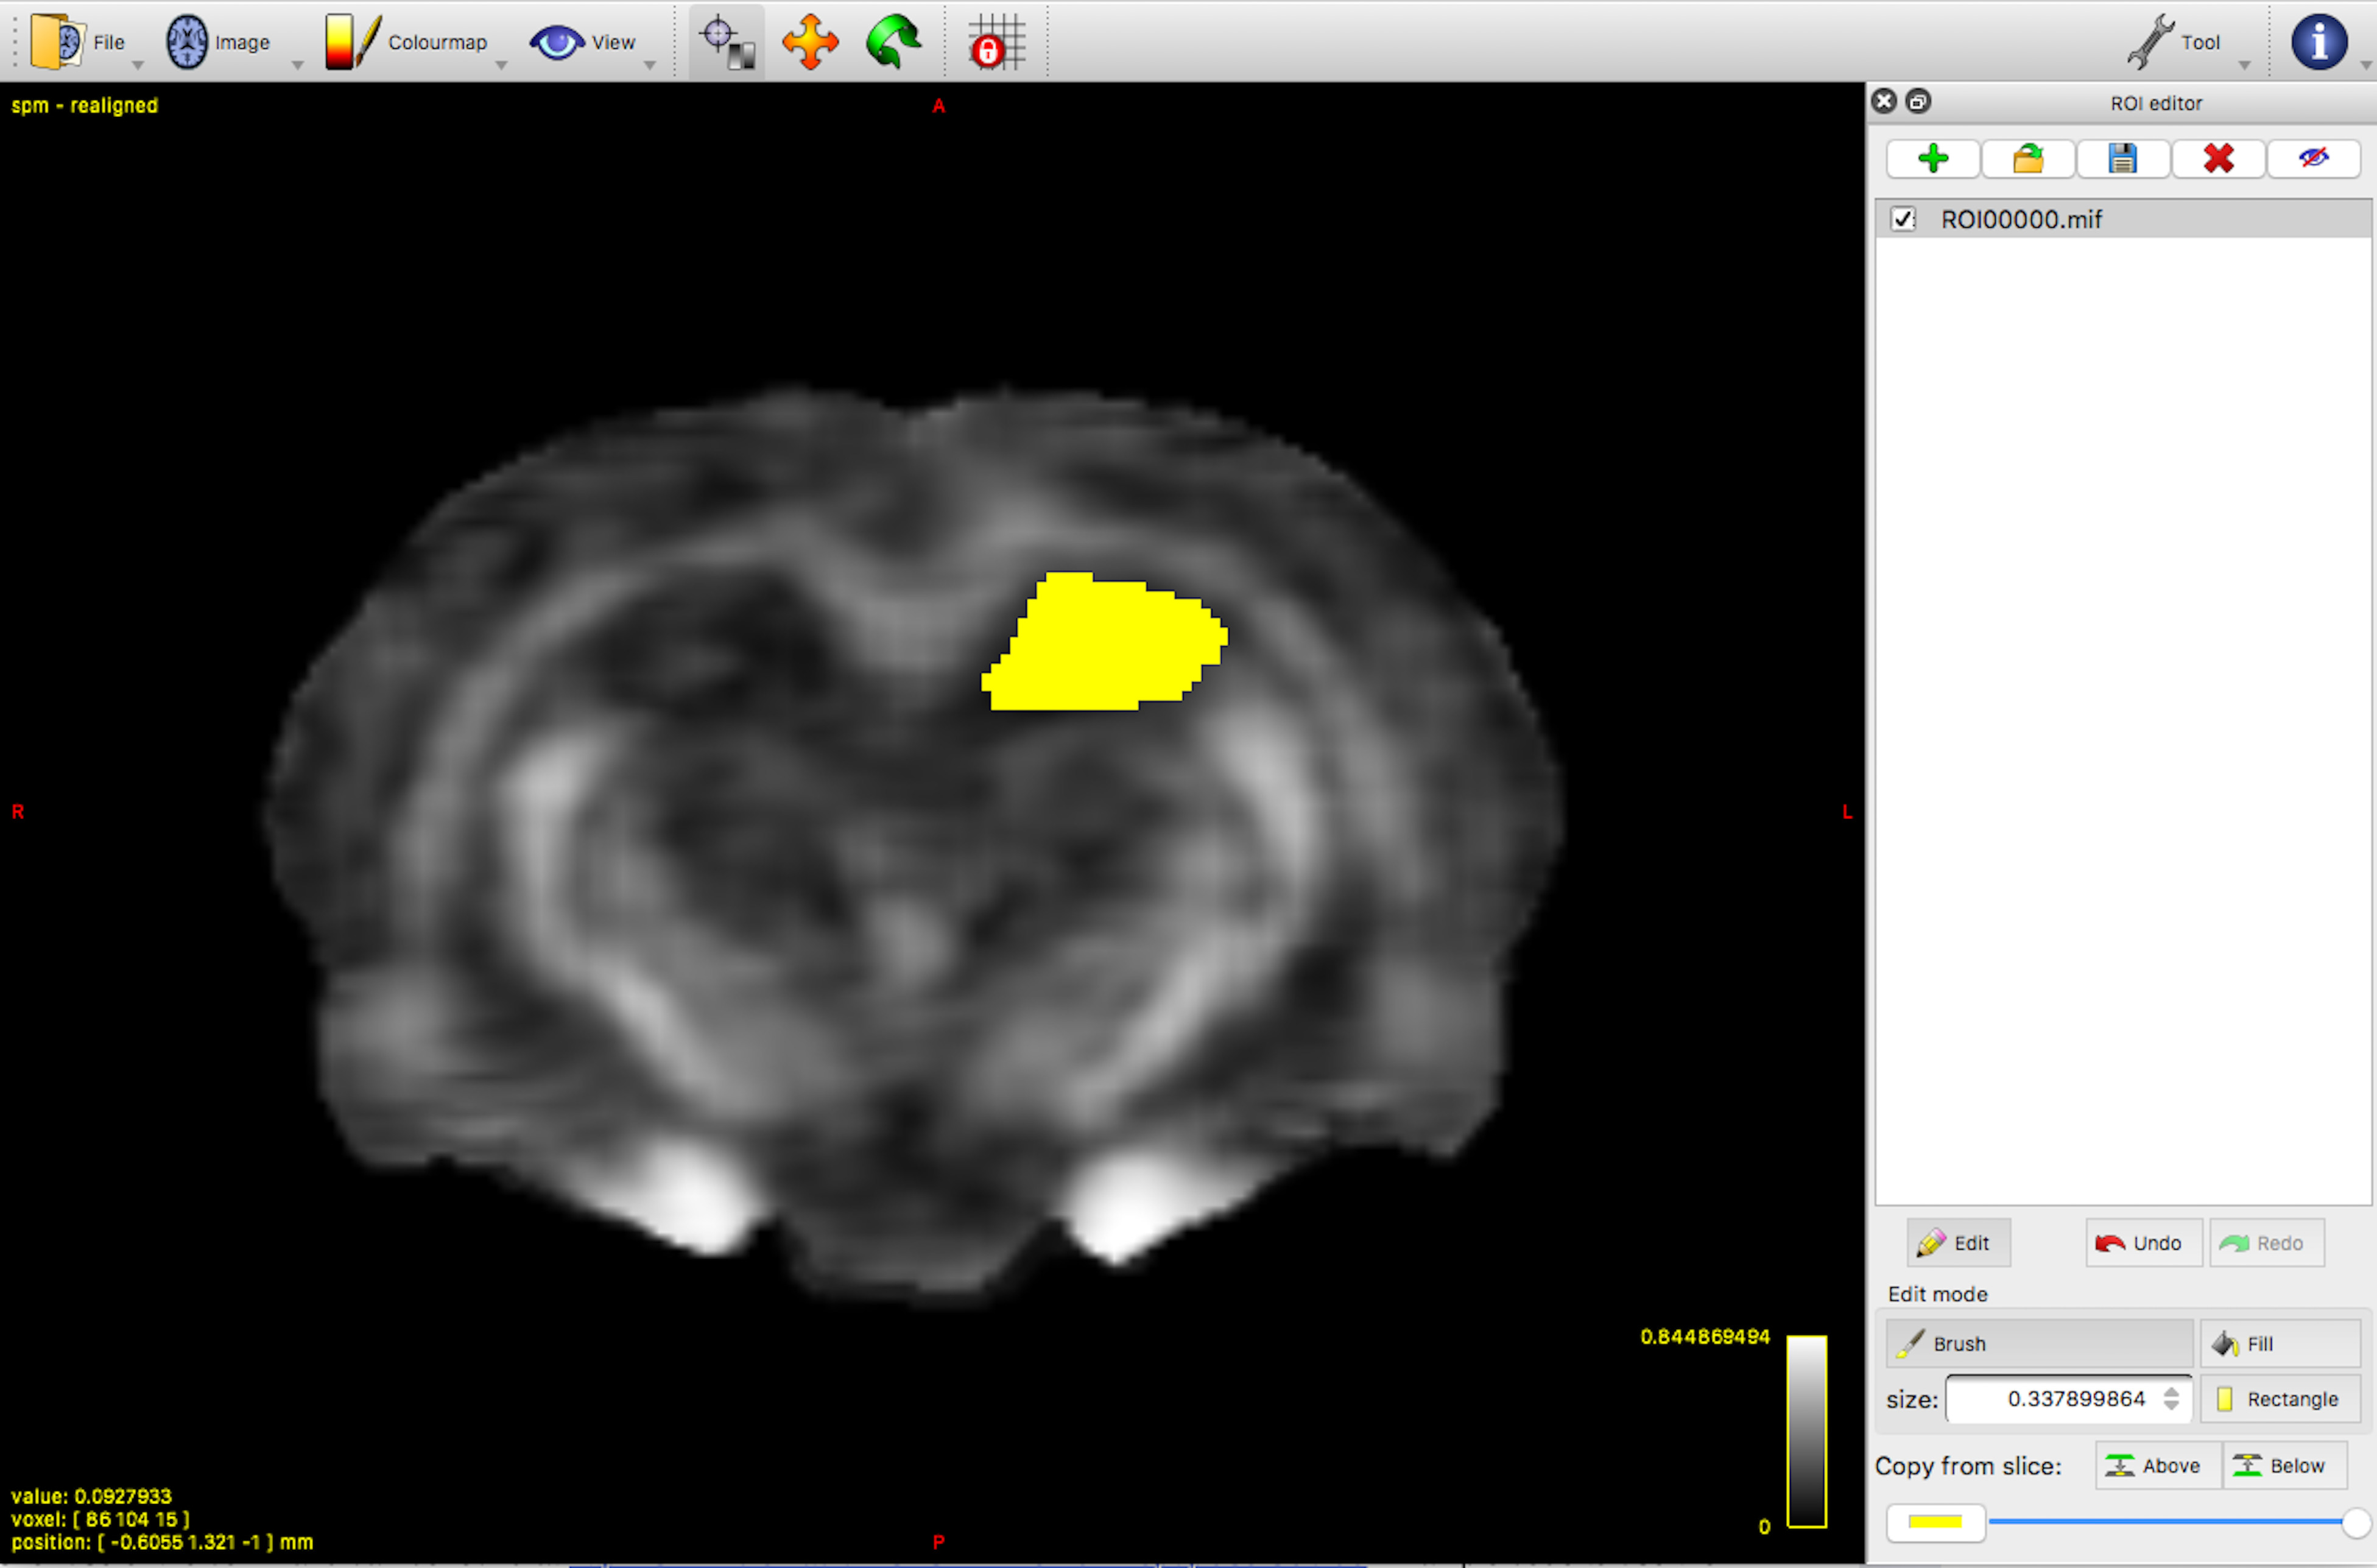
Task: Toggle the lock to image axes icon
Action: [x=996, y=42]
